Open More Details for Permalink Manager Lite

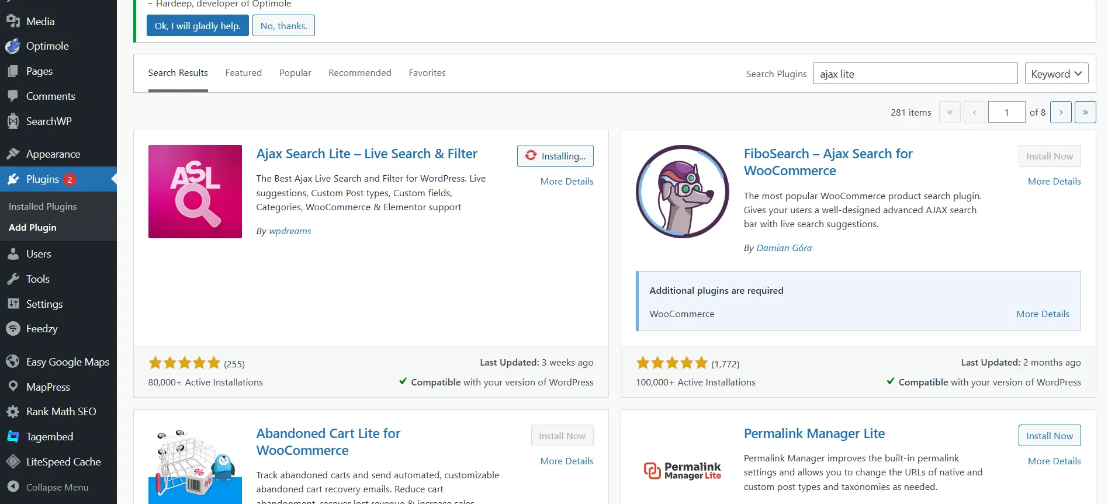pos(1054,461)
